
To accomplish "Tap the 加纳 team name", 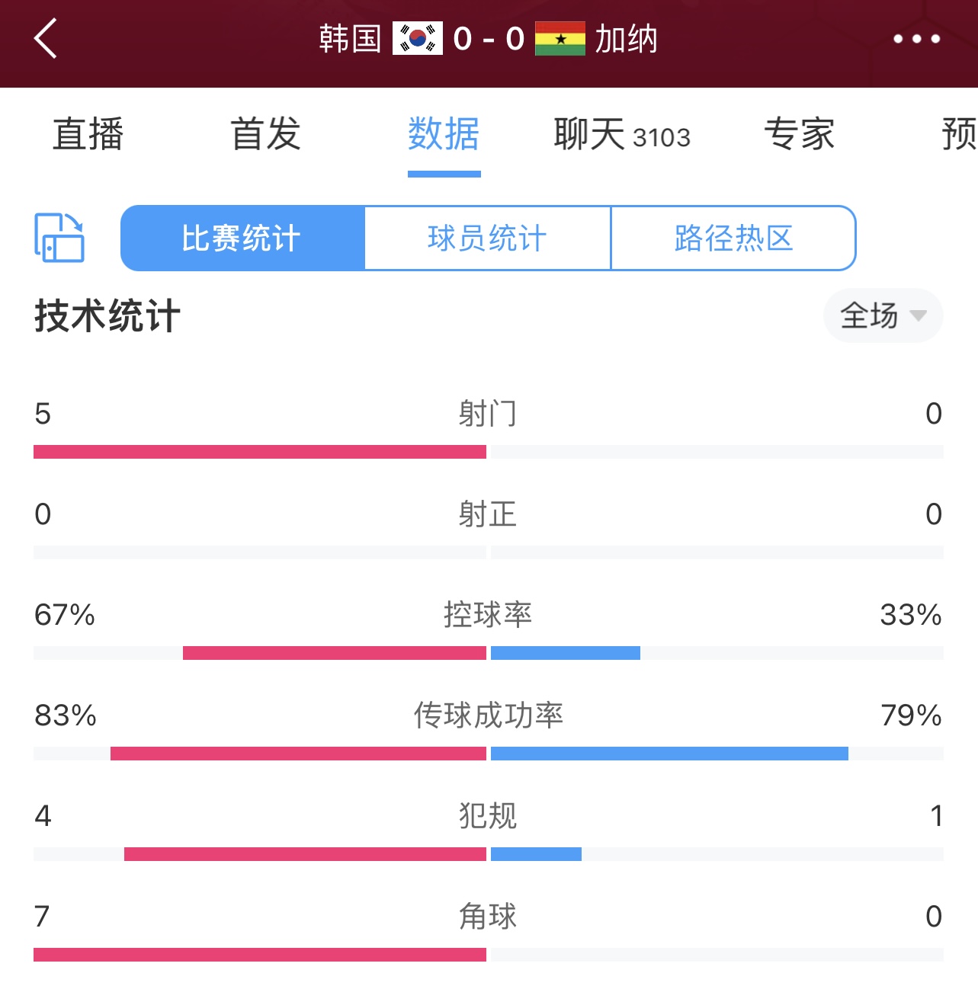I will (626, 39).
